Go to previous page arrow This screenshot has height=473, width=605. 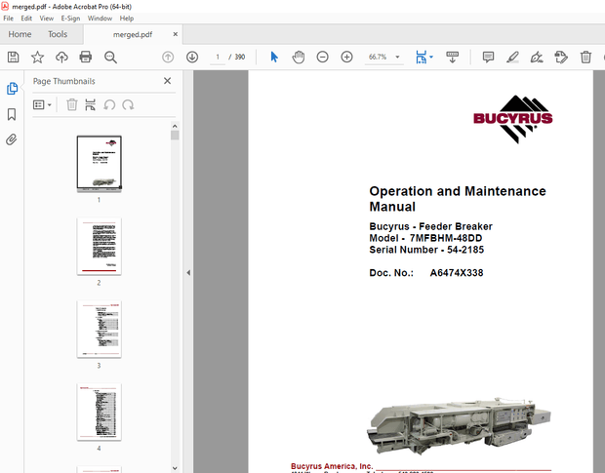(168, 58)
